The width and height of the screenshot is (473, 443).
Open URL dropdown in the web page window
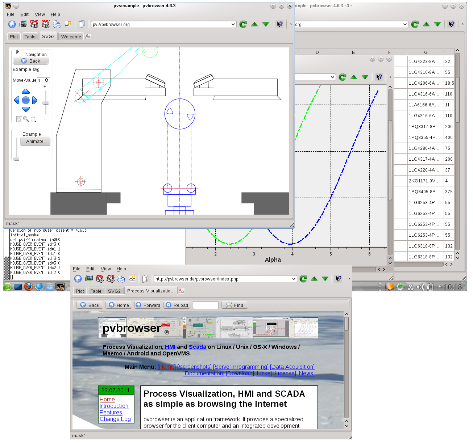click(294, 279)
